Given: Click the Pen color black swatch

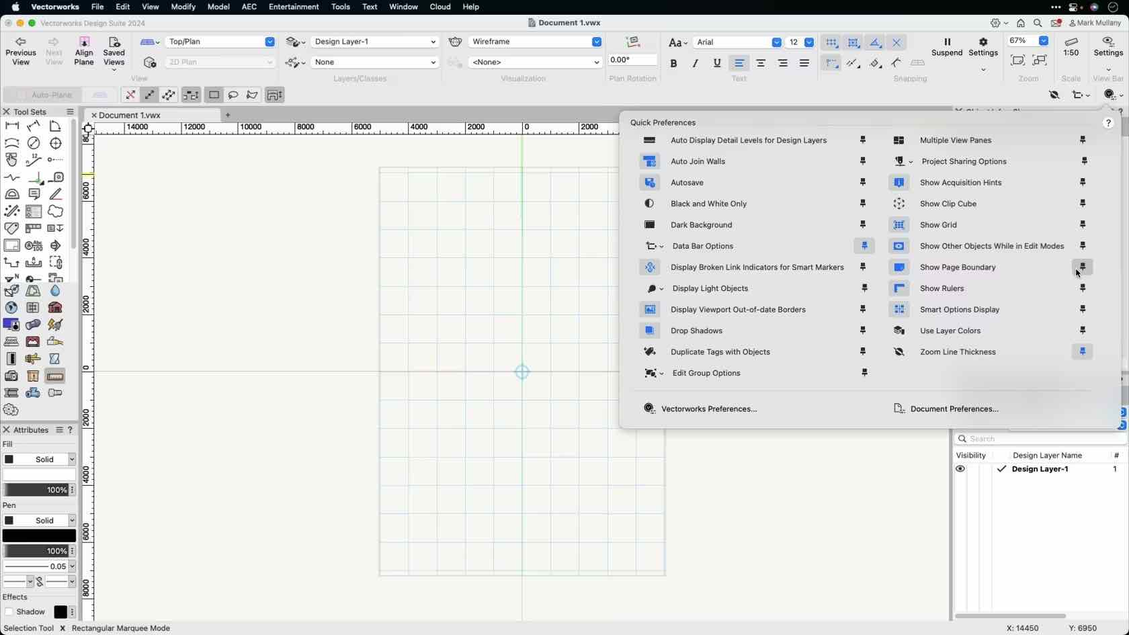Looking at the screenshot, I should click(40, 536).
